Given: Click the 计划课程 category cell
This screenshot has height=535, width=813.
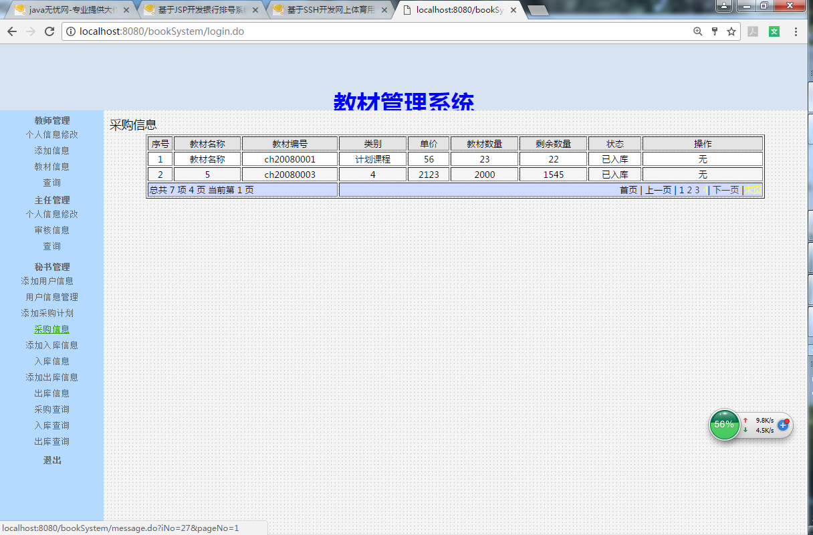Looking at the screenshot, I should coord(373,159).
